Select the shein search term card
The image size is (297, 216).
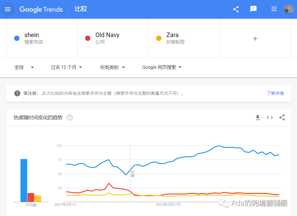(42, 38)
